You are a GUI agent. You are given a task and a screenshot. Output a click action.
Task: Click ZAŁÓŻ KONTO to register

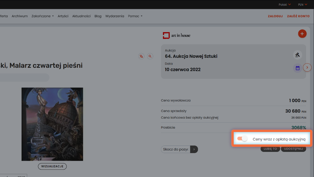[x=298, y=16]
